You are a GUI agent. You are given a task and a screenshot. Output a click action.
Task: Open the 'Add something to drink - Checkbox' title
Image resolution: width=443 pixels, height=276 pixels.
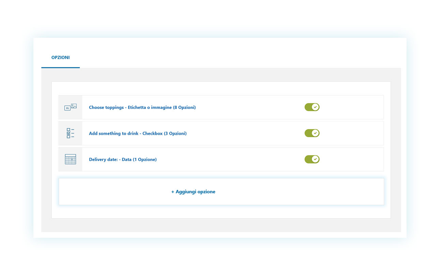click(x=138, y=133)
